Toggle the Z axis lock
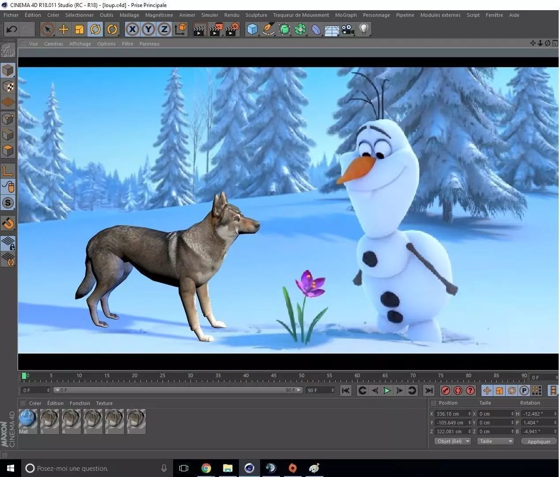This screenshot has width=560, height=477. coord(164,30)
